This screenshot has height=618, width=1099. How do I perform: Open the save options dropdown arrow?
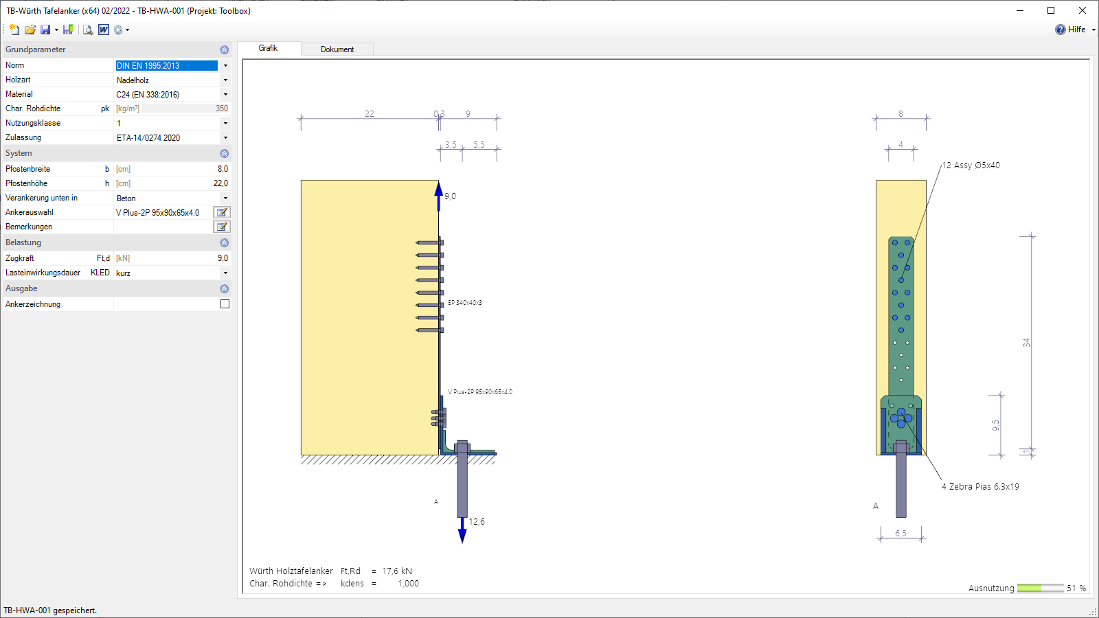click(x=56, y=30)
